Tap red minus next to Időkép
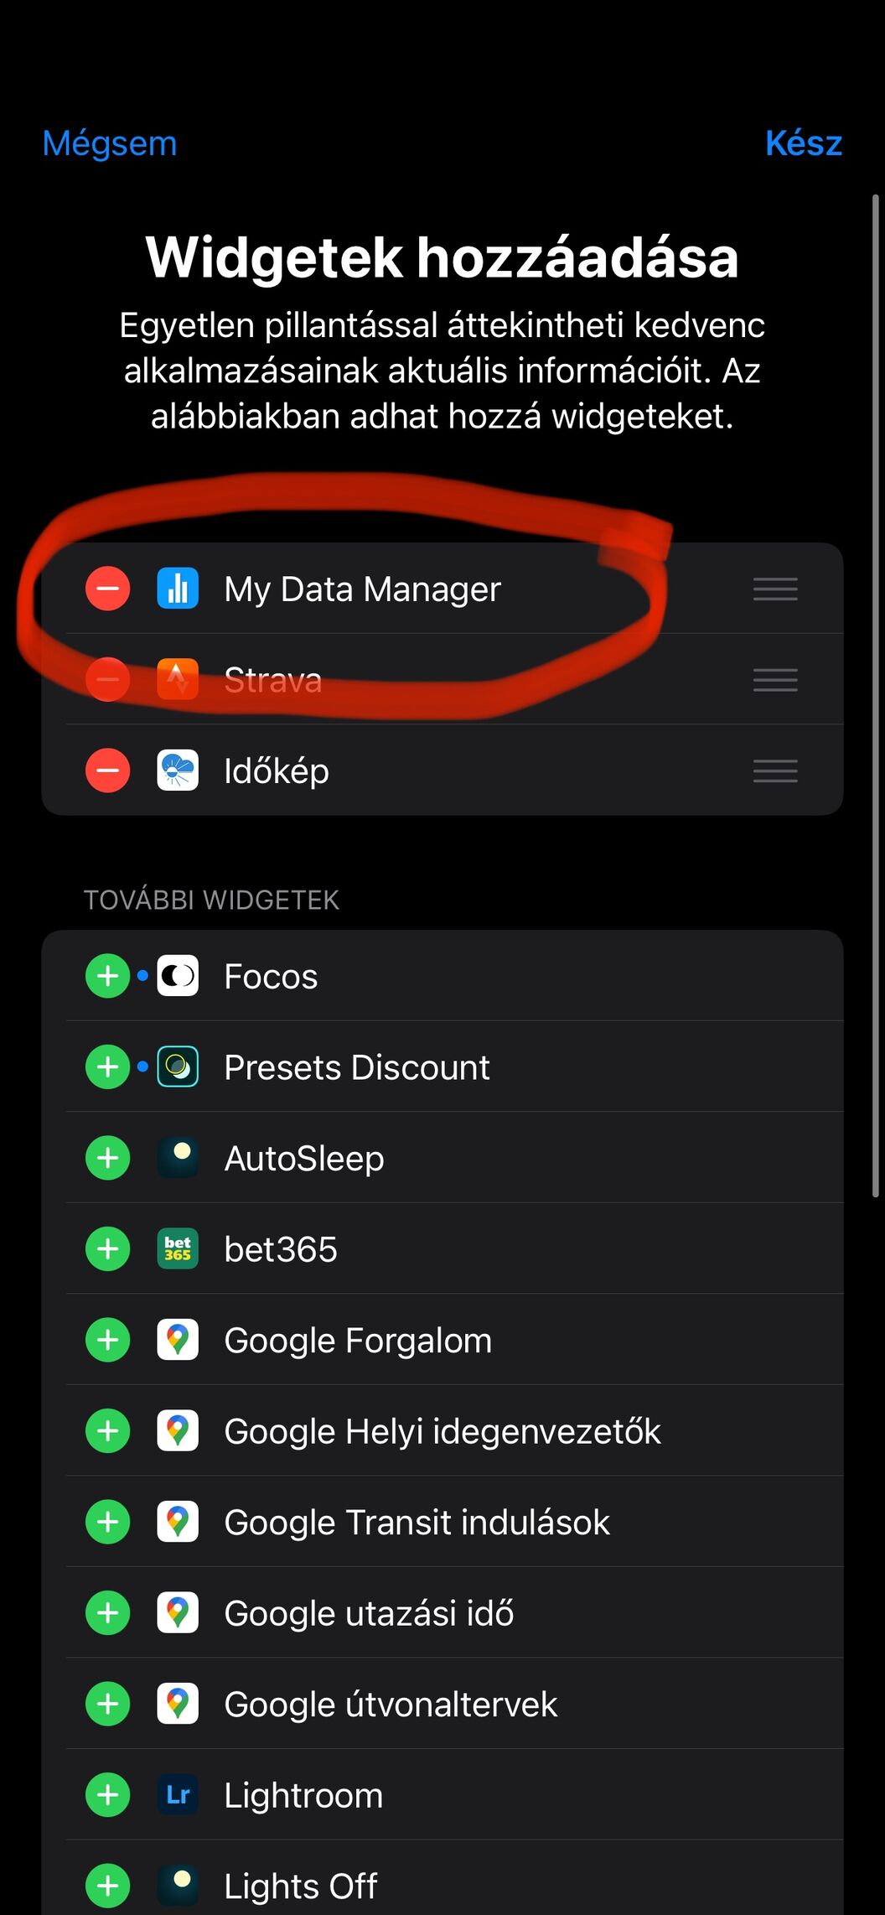This screenshot has height=1915, width=885. (x=108, y=771)
